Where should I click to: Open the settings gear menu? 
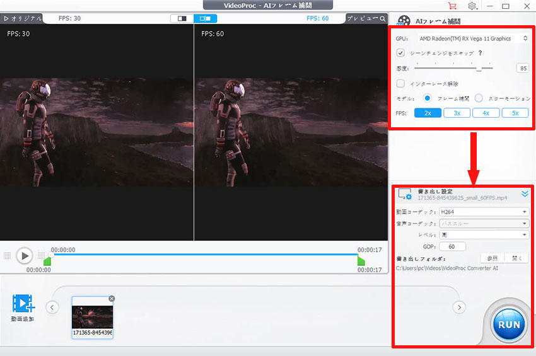472,6
